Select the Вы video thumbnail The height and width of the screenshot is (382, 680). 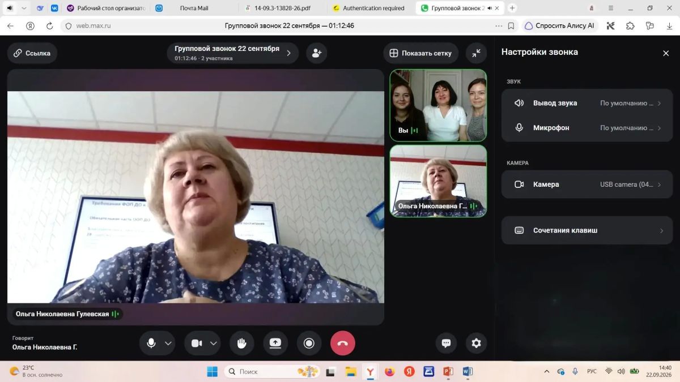(438, 105)
